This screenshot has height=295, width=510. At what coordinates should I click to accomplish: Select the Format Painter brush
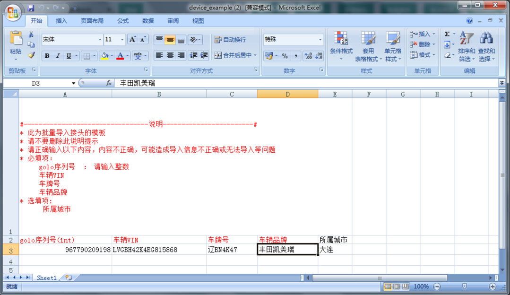coord(31,55)
